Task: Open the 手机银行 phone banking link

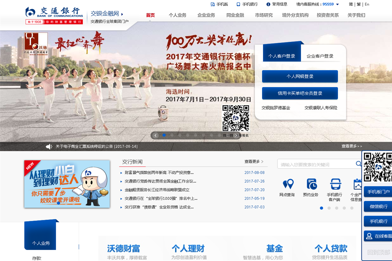Action: 247,4
